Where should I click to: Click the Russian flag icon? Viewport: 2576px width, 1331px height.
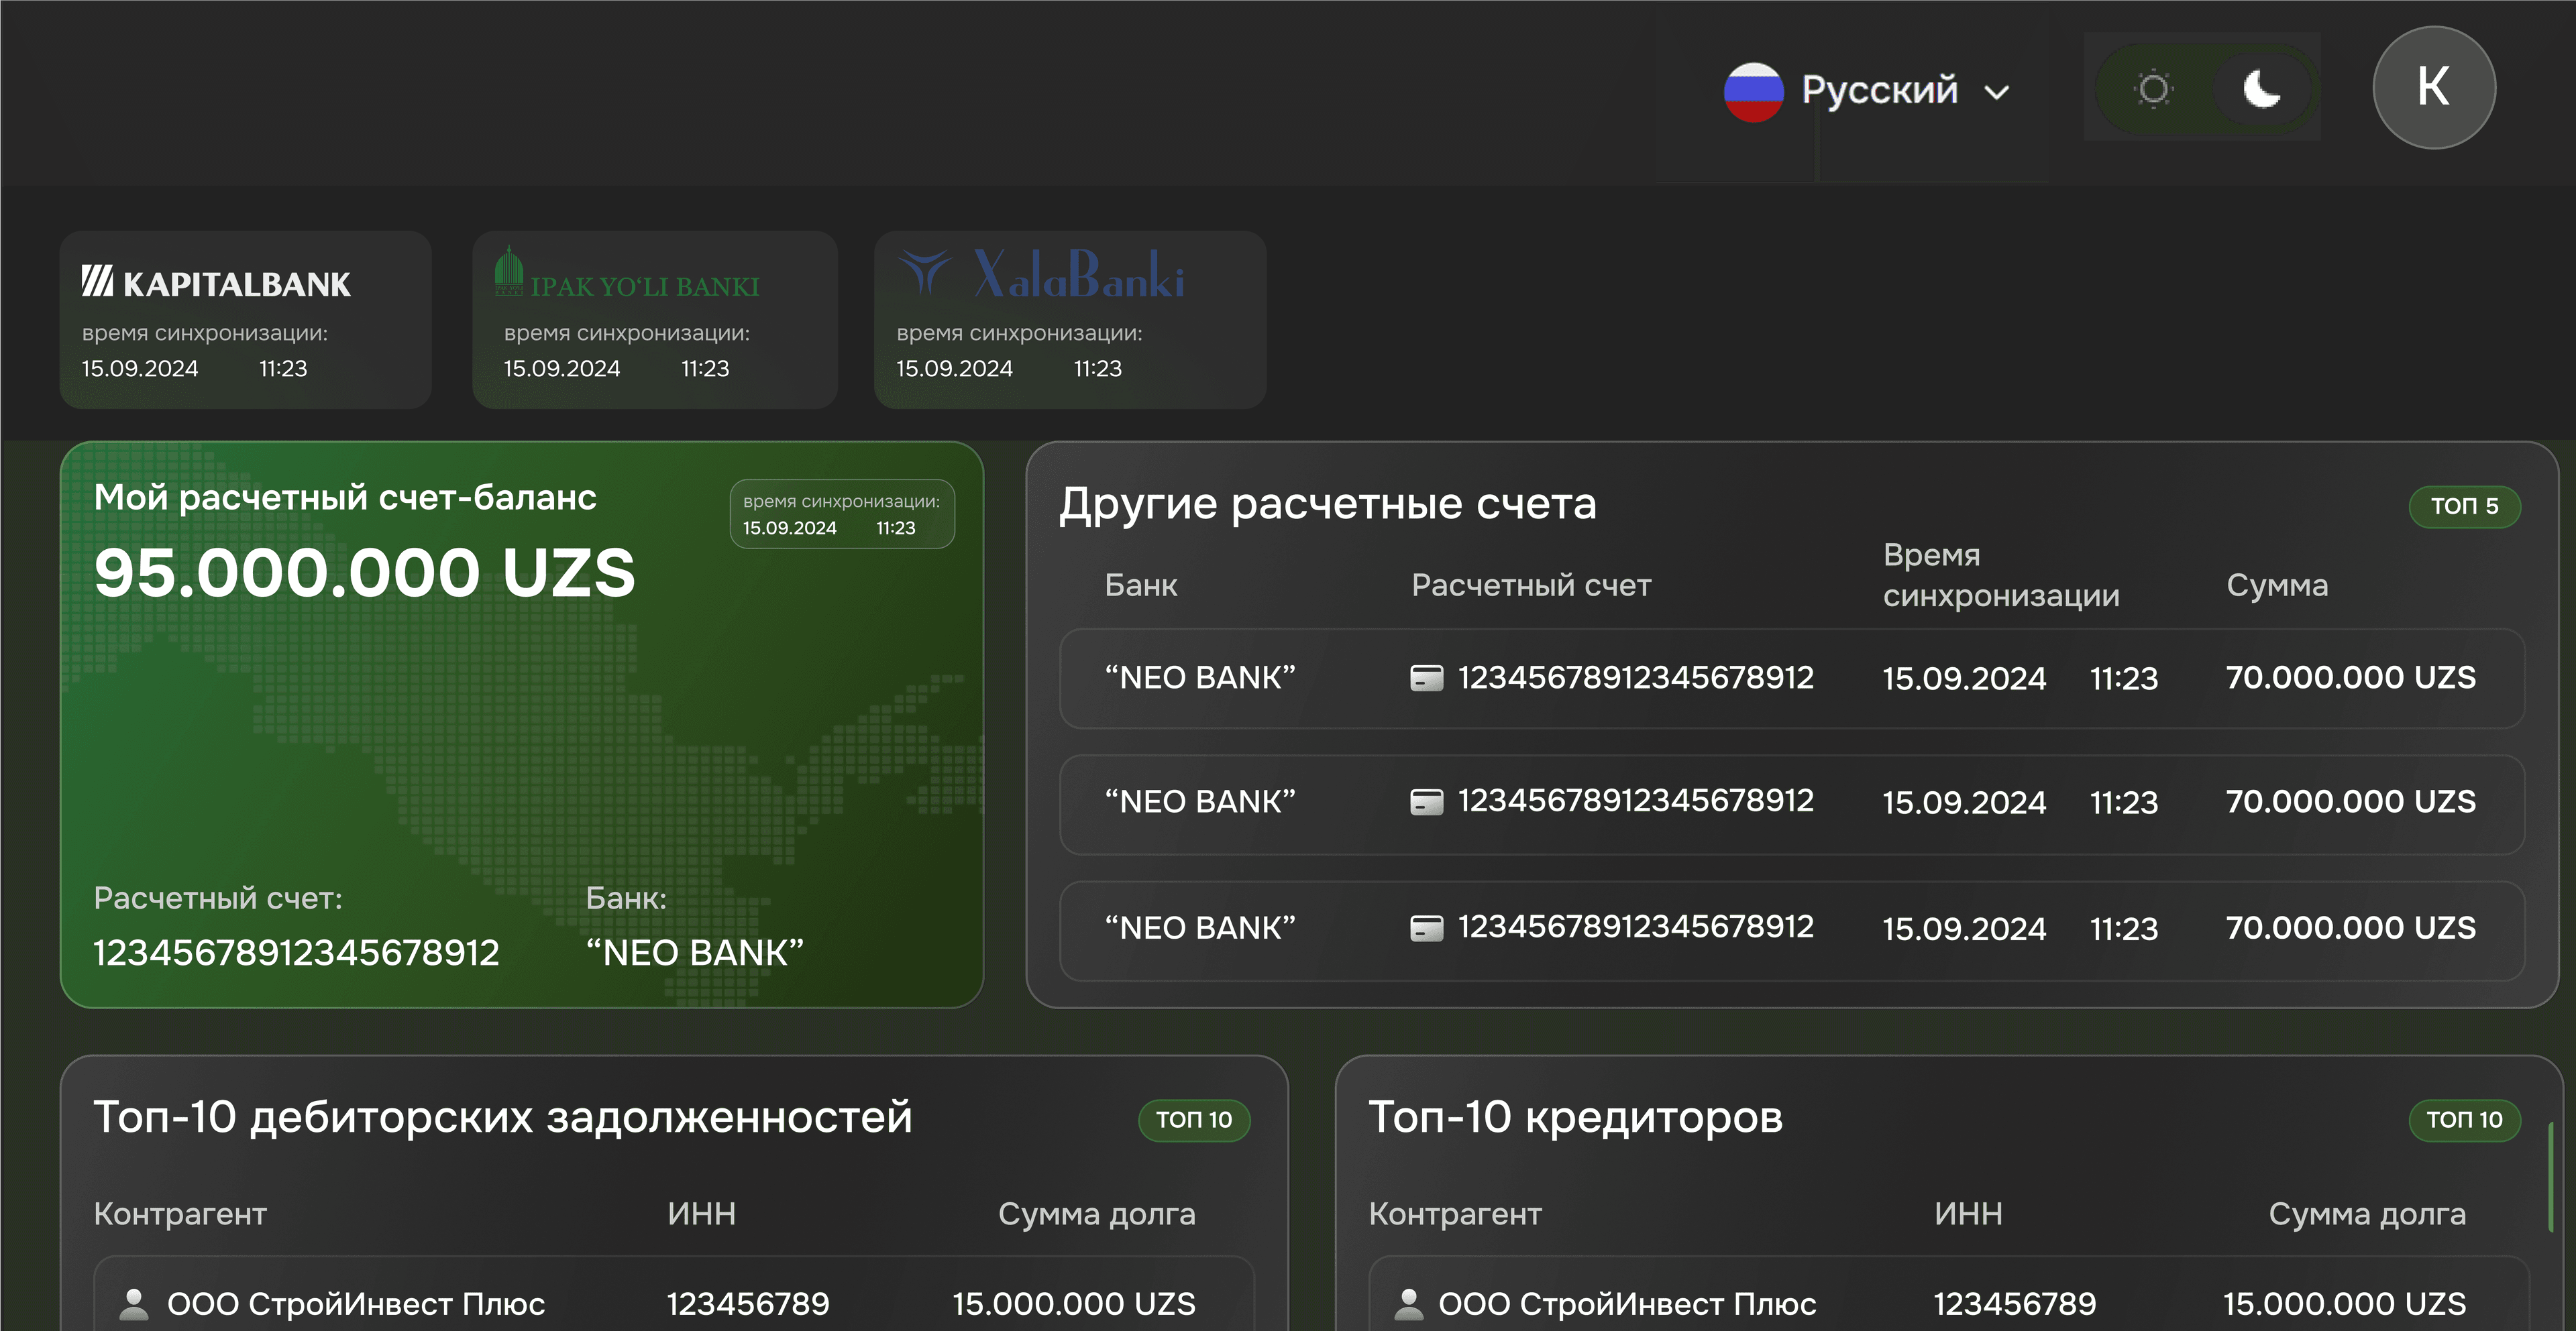pos(1753,92)
